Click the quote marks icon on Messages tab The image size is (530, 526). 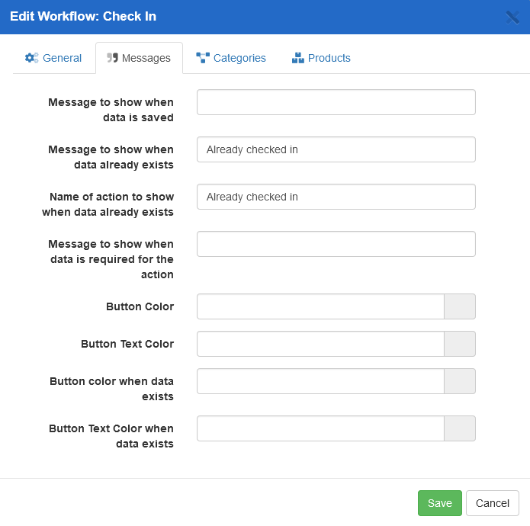[x=112, y=58]
